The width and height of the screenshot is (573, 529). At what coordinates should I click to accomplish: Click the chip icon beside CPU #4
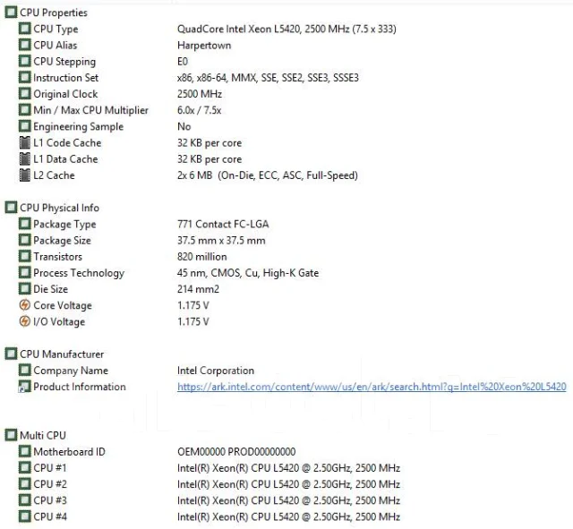tap(24, 516)
